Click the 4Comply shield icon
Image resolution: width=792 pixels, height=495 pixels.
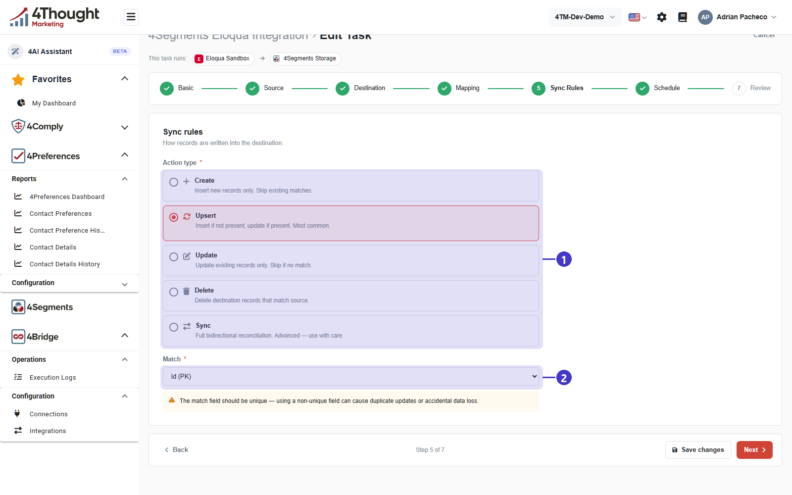18,126
